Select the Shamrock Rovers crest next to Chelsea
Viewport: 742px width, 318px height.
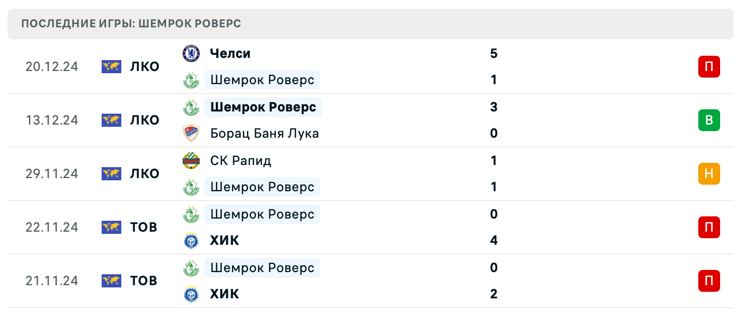tap(191, 80)
